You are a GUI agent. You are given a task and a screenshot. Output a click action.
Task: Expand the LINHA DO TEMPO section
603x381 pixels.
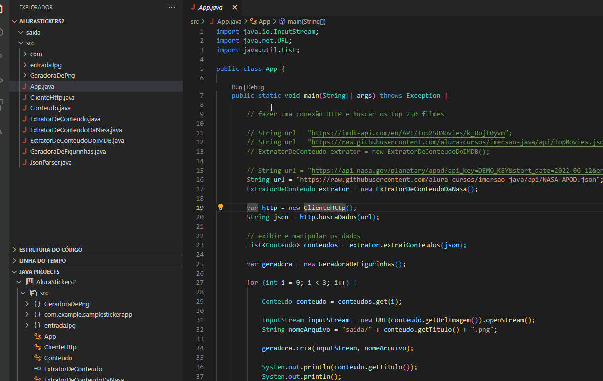pos(96,260)
